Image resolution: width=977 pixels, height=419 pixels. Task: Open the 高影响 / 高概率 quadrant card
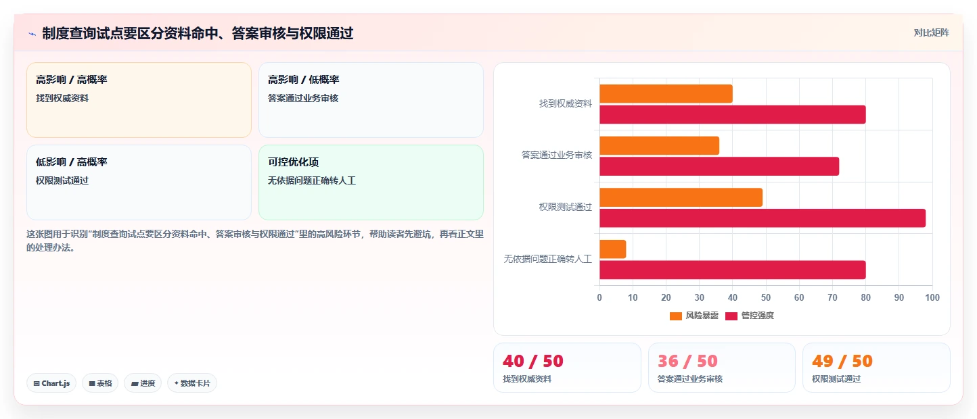[139, 100]
